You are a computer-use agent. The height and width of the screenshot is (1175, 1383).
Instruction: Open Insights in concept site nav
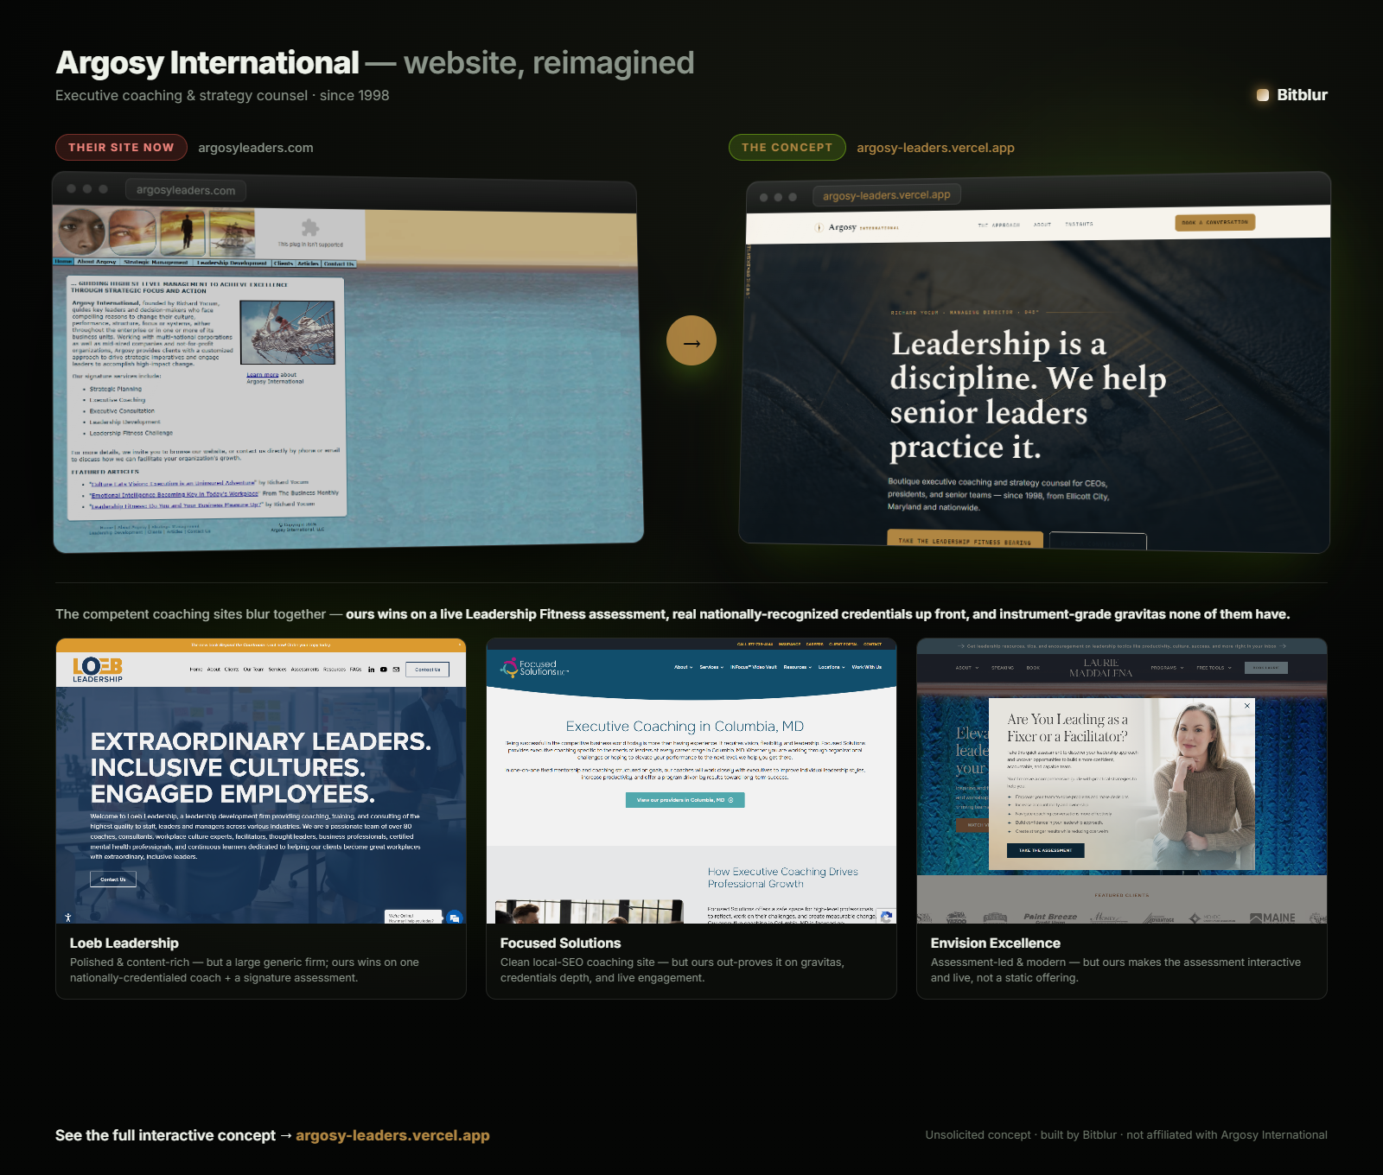[x=1080, y=224]
